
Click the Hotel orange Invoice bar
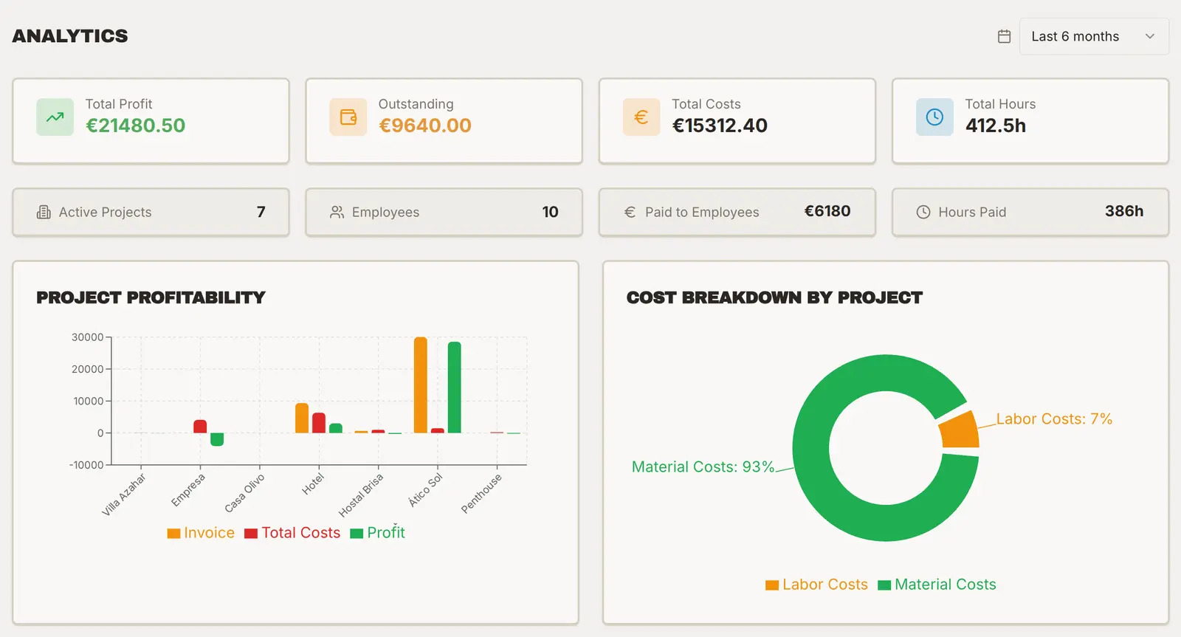point(302,418)
